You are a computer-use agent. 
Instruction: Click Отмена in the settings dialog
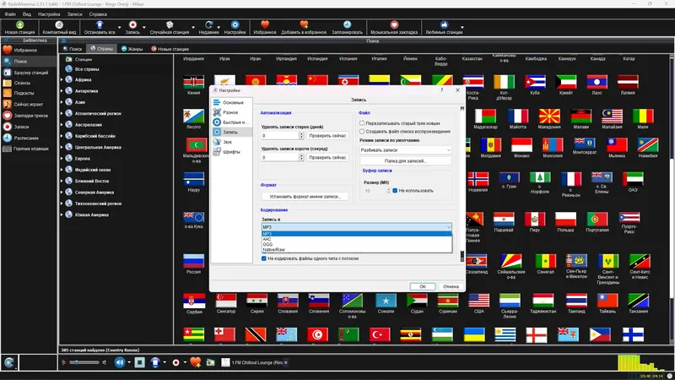tap(451, 286)
